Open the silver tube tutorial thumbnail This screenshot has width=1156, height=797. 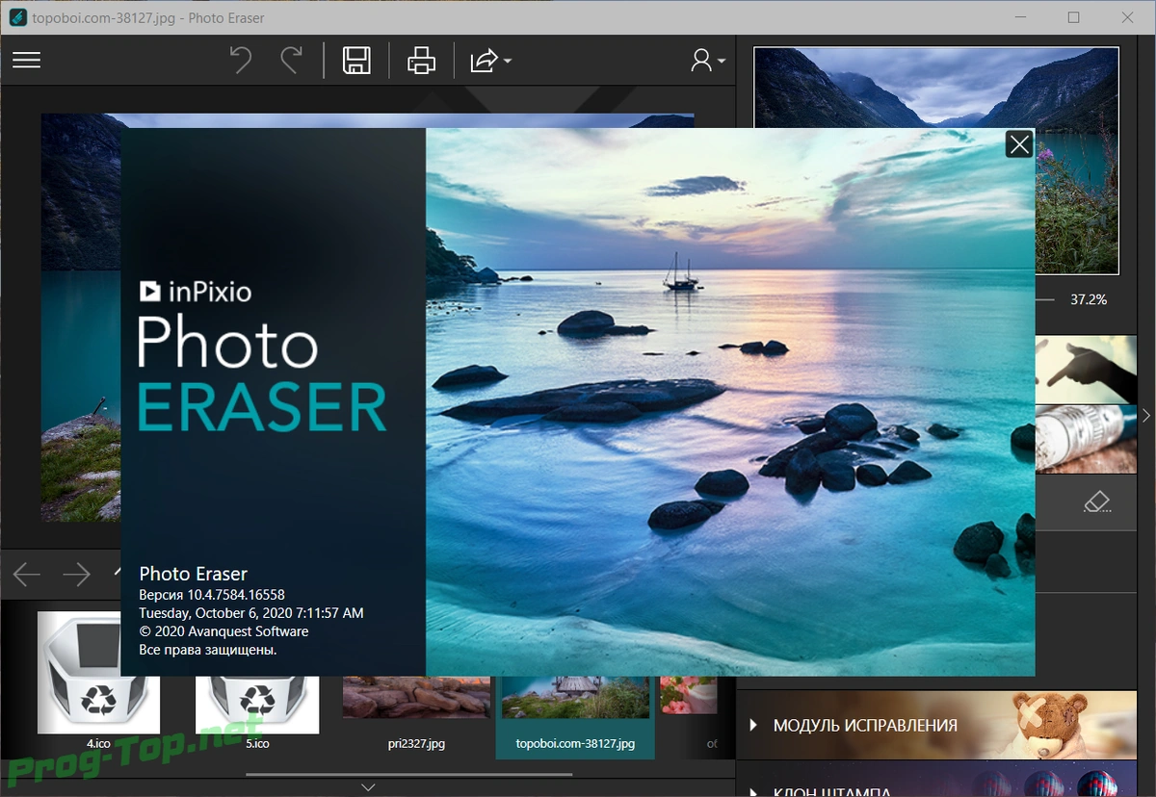[1086, 438]
